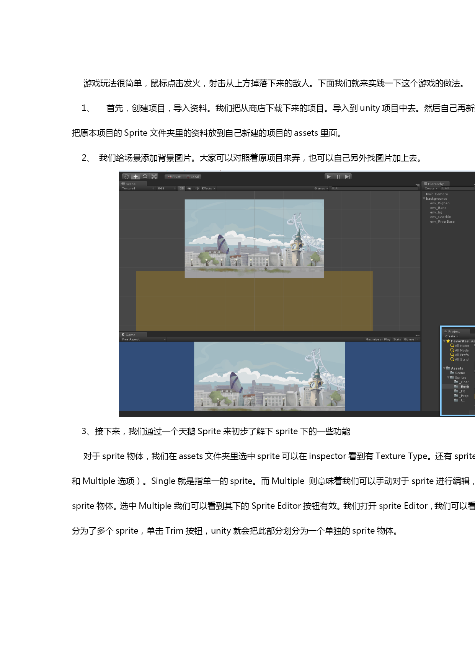The width and height of the screenshot is (475, 671).
Task: Toggle scene audio speaker icon
Action: click(x=197, y=189)
